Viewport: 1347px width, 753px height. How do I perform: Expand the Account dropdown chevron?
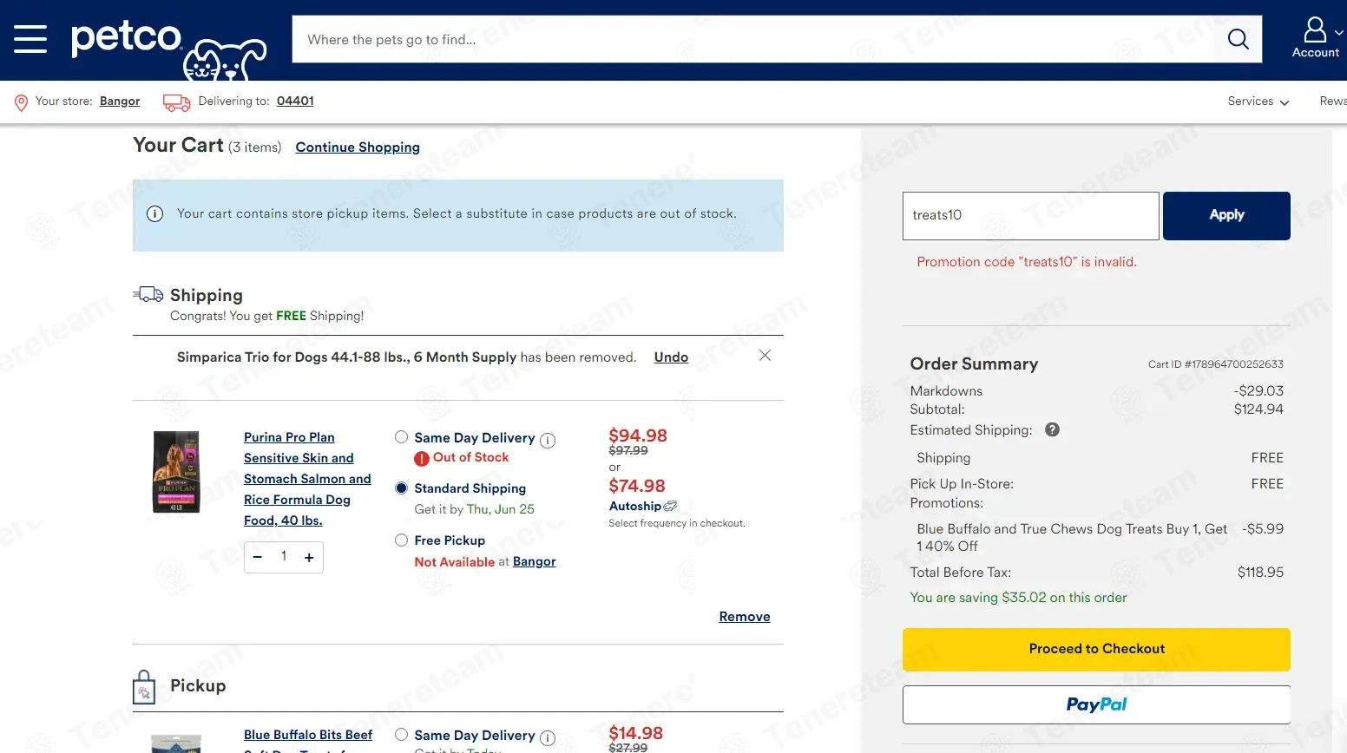(1338, 33)
